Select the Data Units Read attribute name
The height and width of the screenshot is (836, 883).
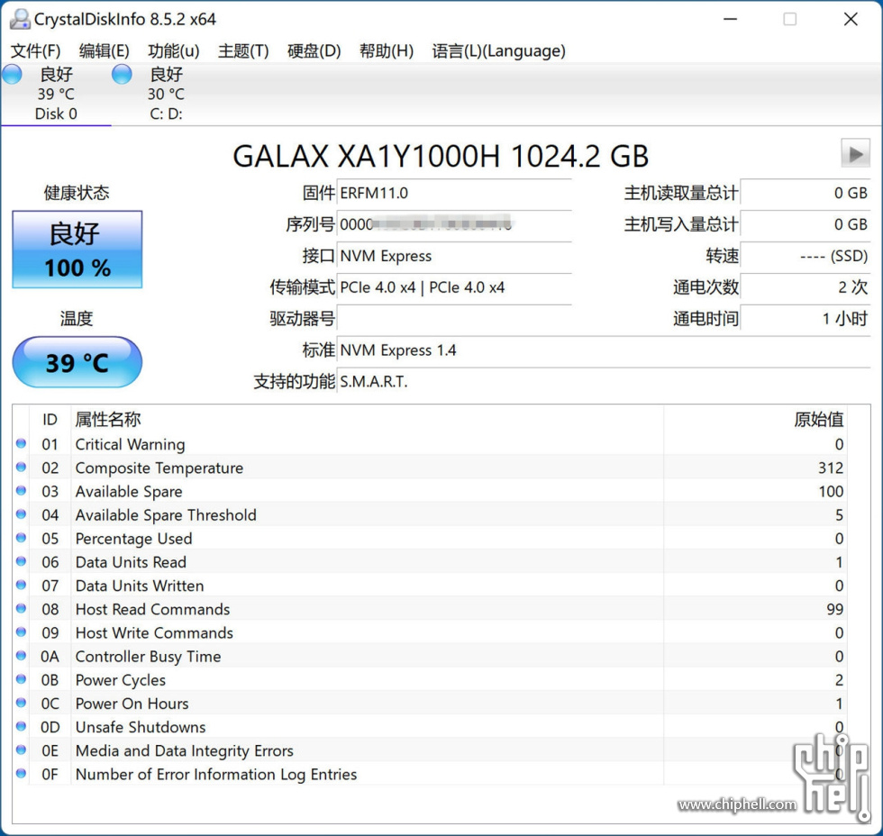pos(131,562)
